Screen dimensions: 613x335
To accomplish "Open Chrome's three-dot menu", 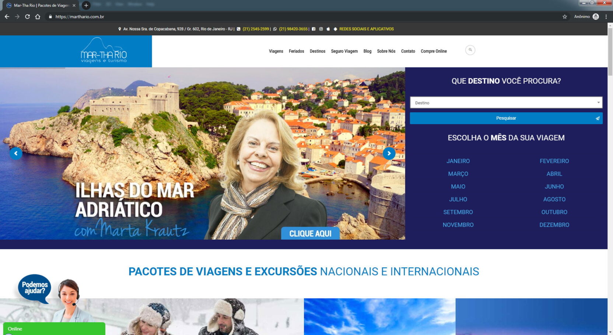I will point(606,17).
